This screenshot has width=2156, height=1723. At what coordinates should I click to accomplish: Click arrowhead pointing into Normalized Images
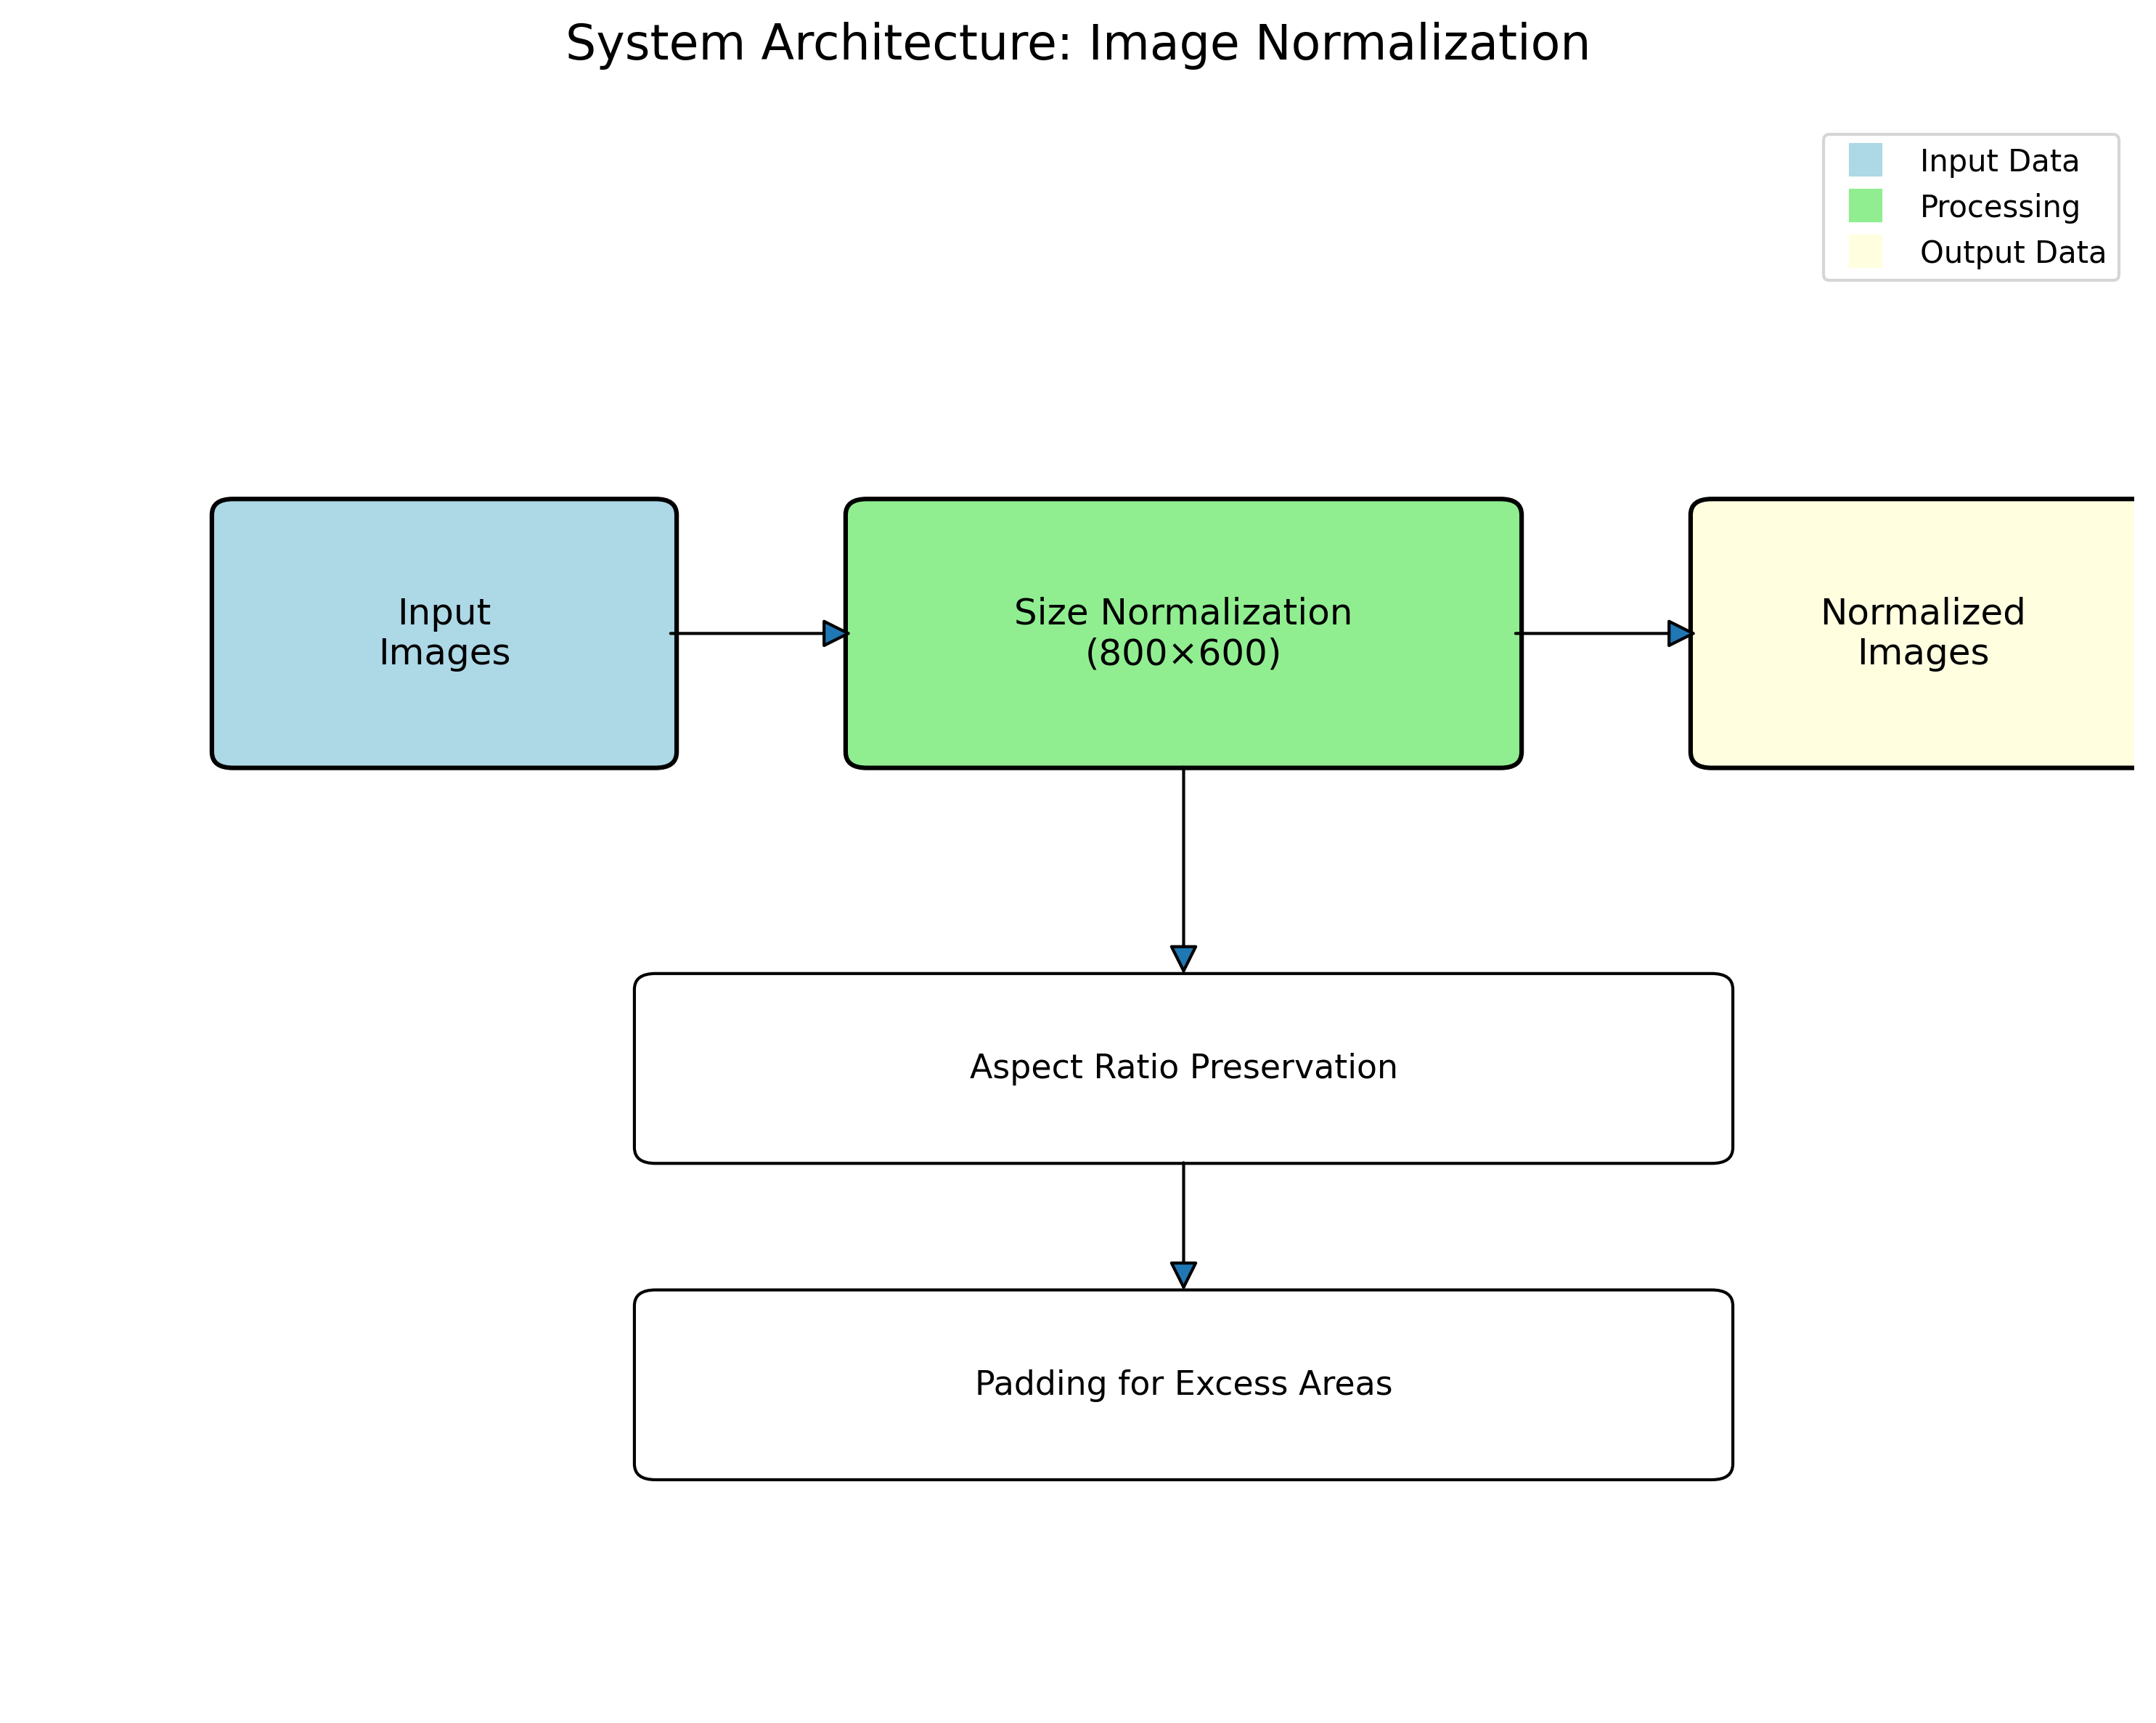pos(1680,633)
